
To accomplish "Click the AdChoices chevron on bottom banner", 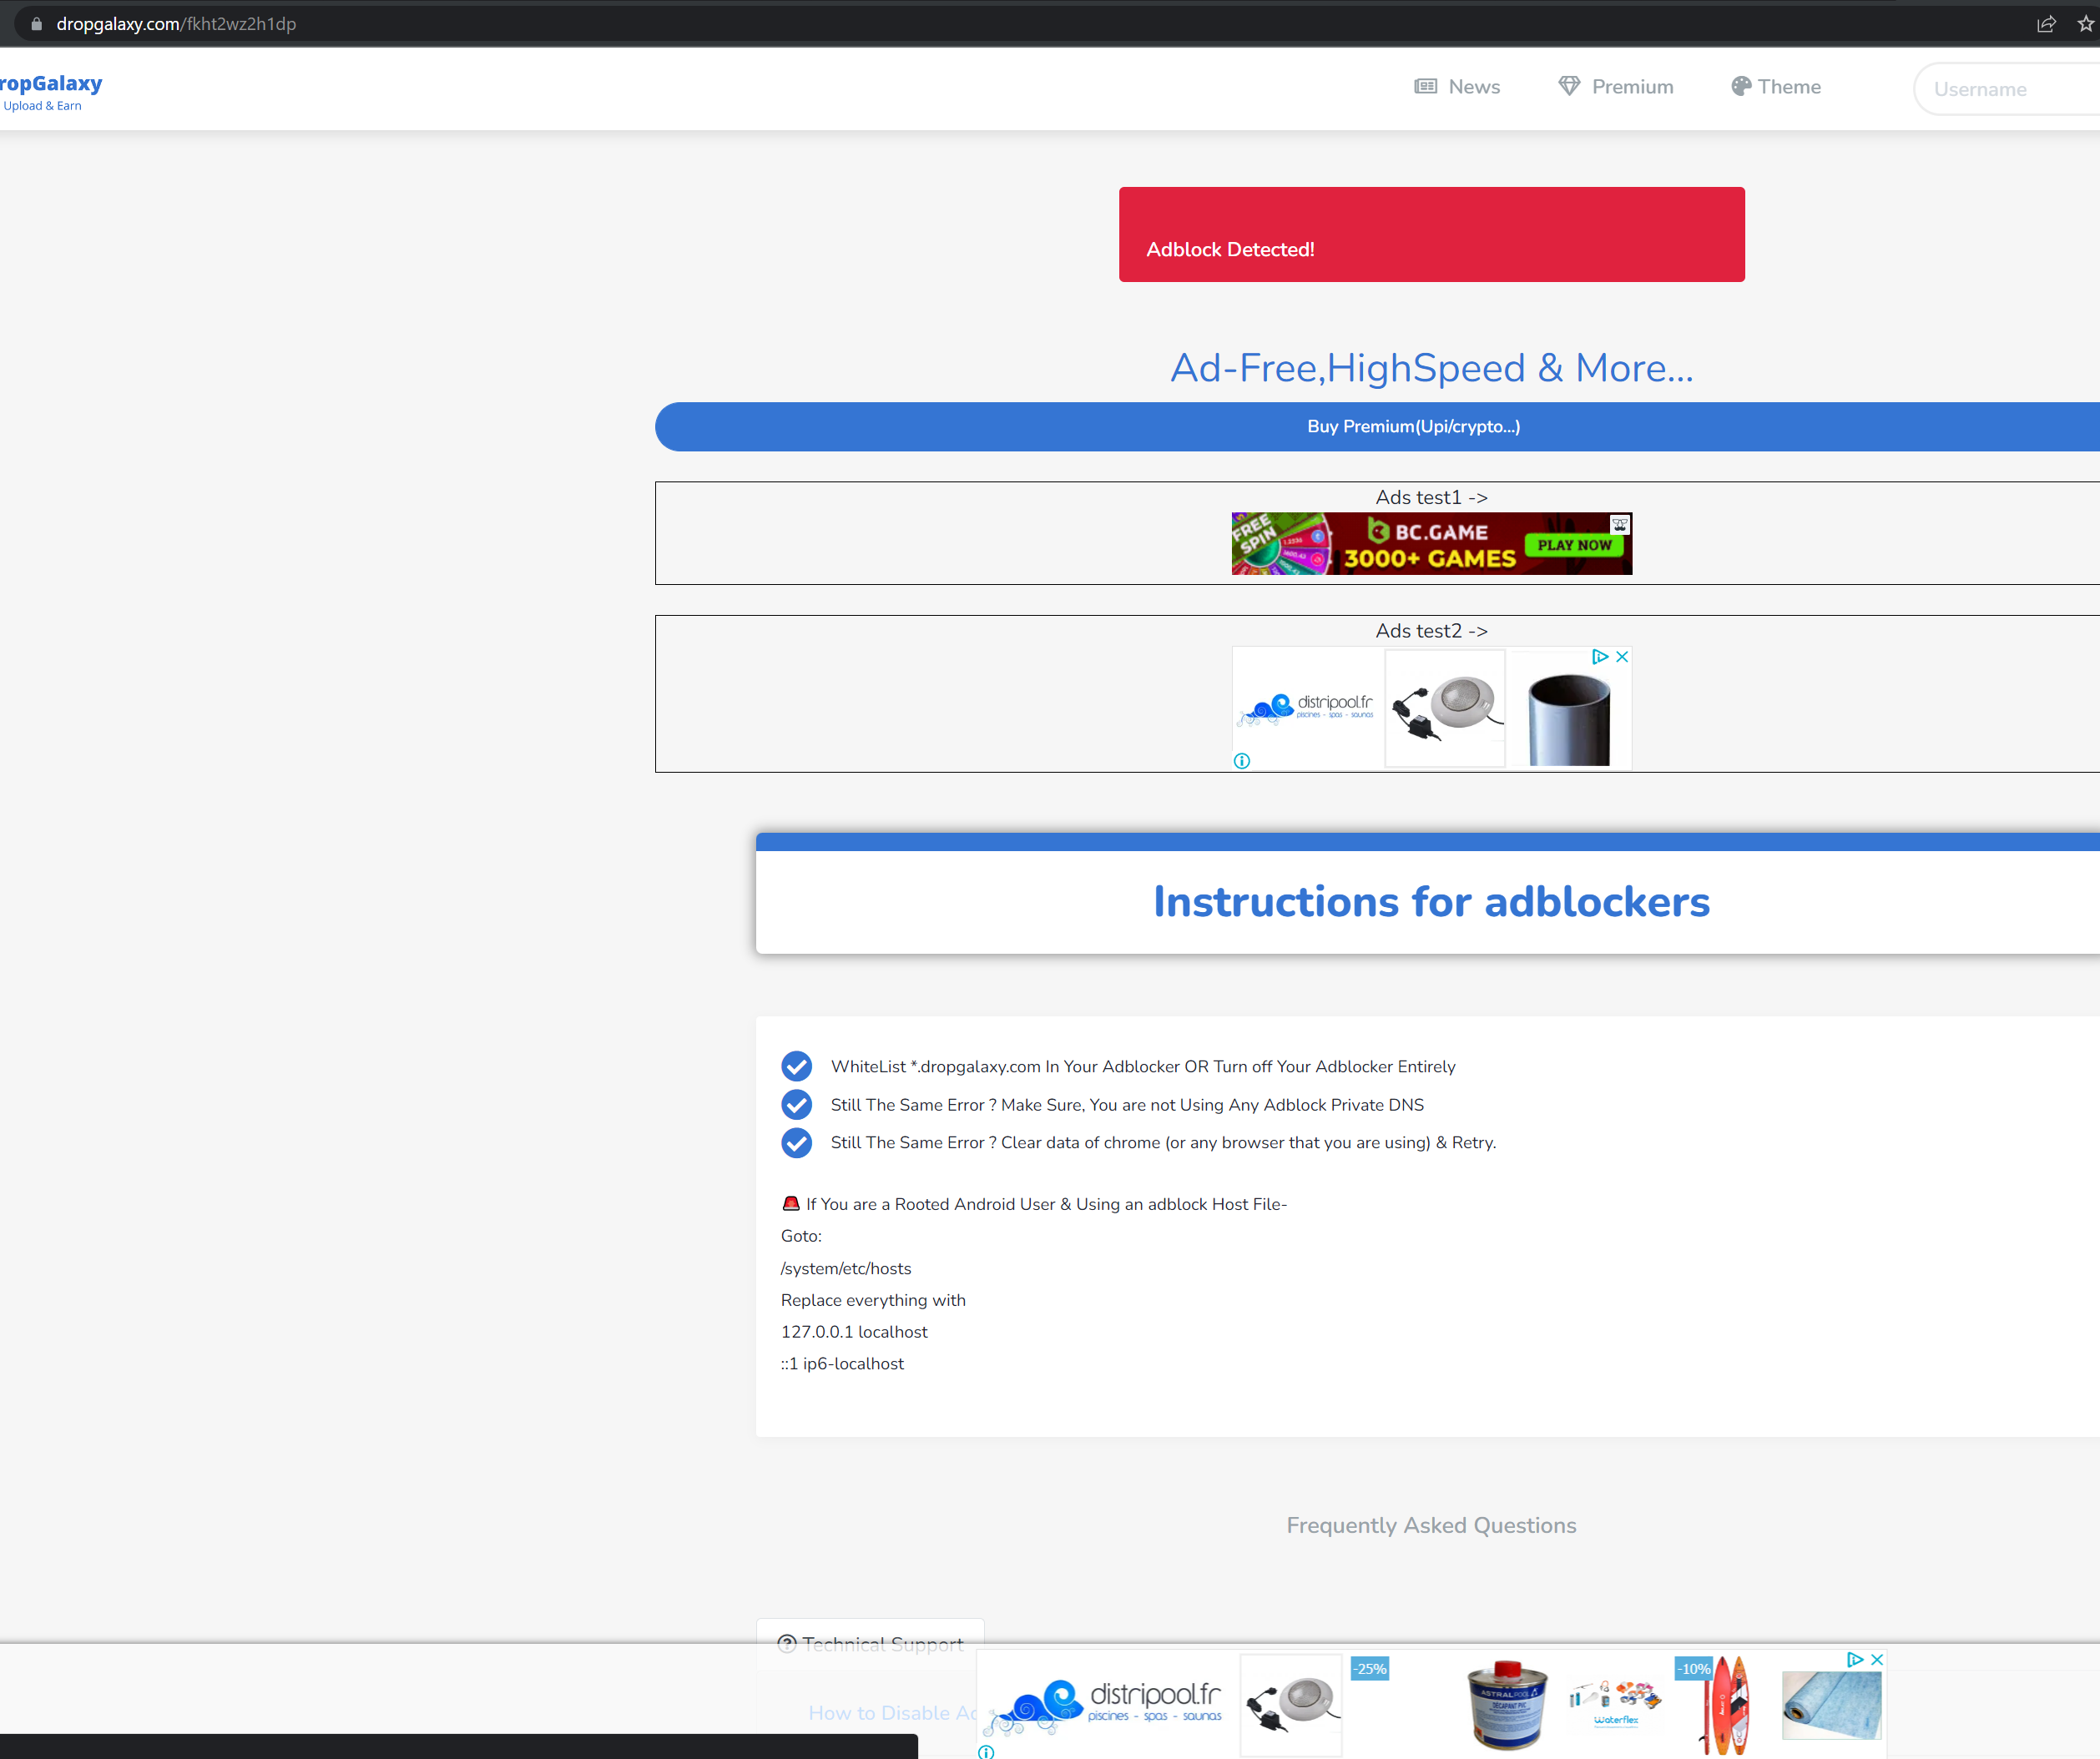I will tap(1856, 1660).
